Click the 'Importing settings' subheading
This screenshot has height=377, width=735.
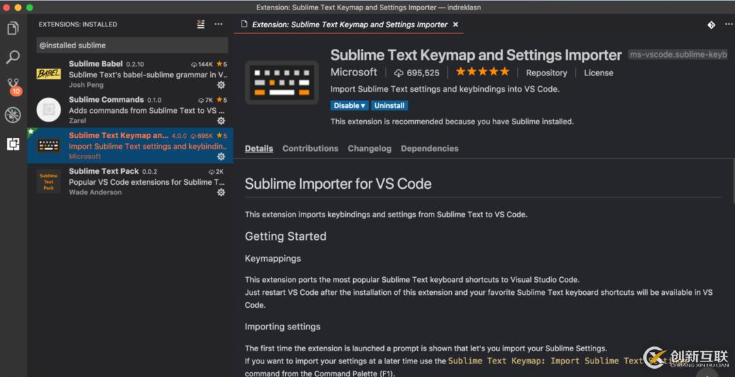click(x=282, y=327)
